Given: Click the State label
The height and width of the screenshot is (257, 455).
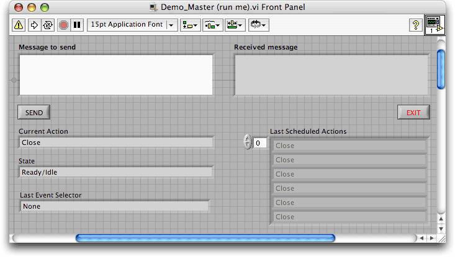Looking at the screenshot, I should (27, 161).
